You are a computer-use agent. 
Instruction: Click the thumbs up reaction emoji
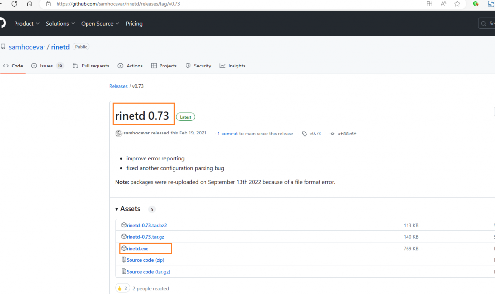[120, 288]
